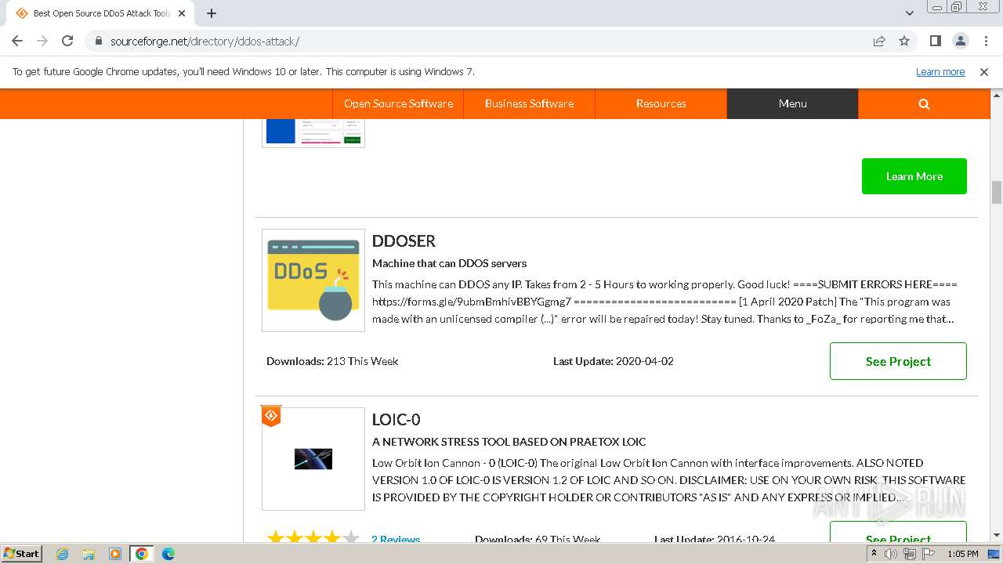
Task: Open Windows Explorer folder in taskbar
Action: pyautogui.click(x=89, y=554)
